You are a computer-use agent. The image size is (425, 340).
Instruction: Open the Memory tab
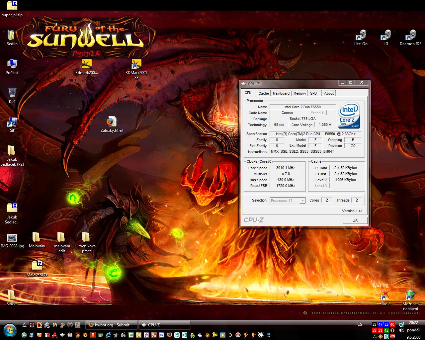pos(299,93)
